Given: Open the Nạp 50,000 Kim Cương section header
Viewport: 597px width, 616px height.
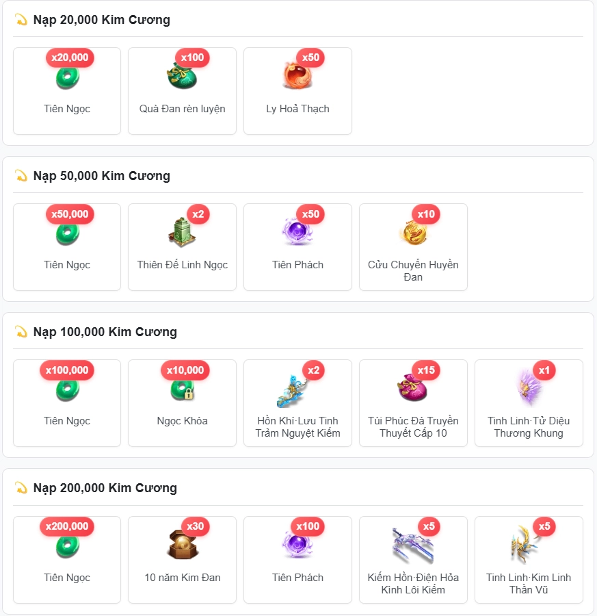Looking at the screenshot, I should [102, 176].
